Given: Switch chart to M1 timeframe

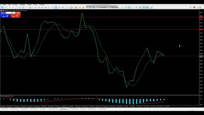Looking at the screenshot, I should tap(35, 7).
